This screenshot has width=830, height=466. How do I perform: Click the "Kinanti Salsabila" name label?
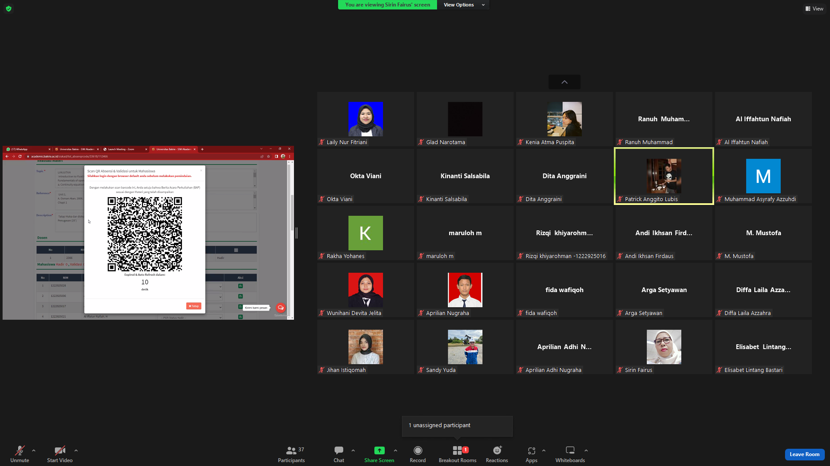(x=446, y=199)
